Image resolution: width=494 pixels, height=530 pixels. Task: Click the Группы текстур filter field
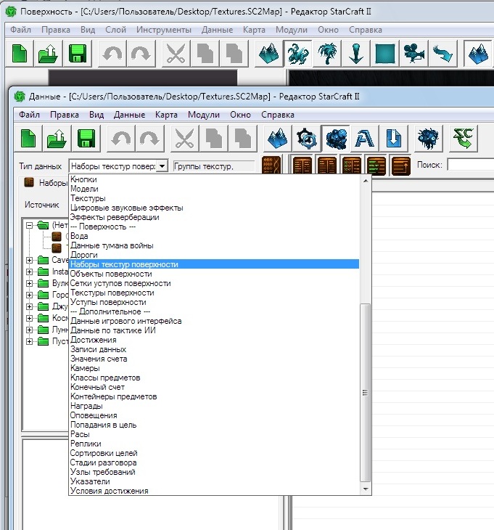point(213,166)
